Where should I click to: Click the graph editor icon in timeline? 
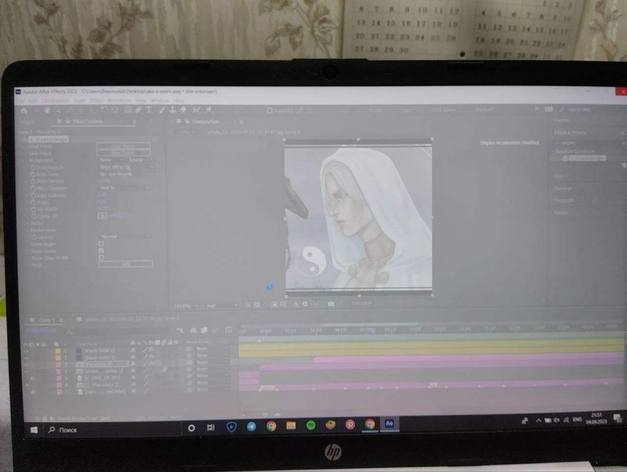point(228,330)
